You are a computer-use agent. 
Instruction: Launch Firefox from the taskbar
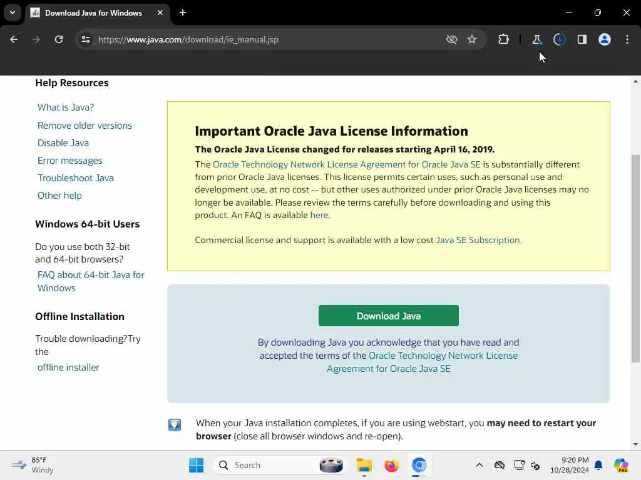(x=391, y=465)
